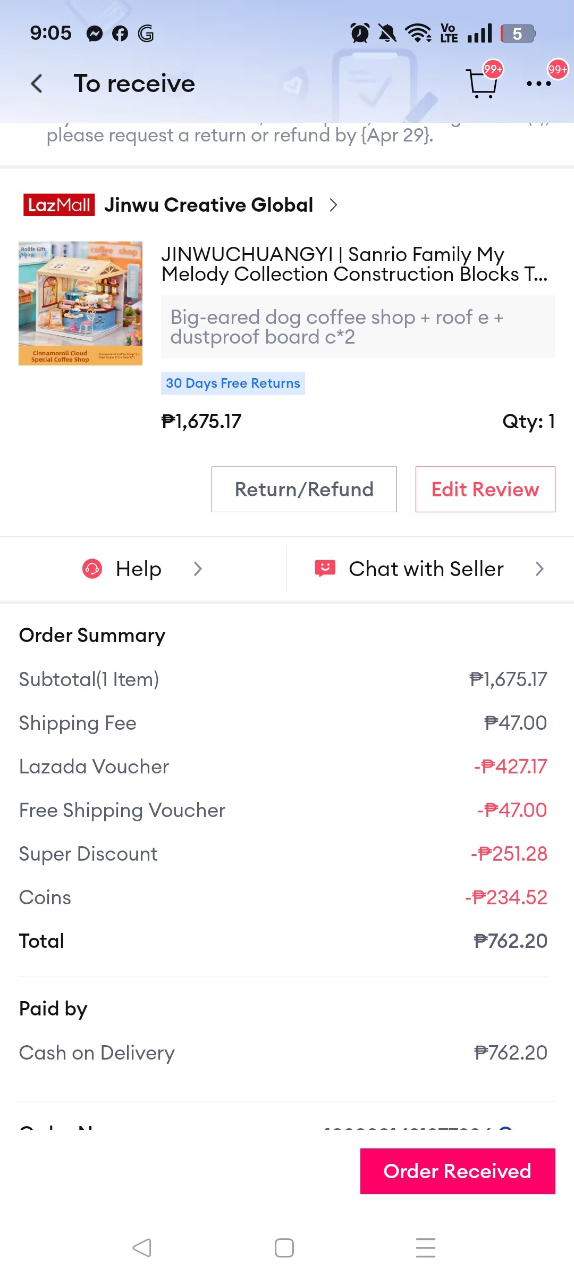This screenshot has width=574, height=1283.
Task: Tap the Return/Refund button
Action: click(304, 489)
